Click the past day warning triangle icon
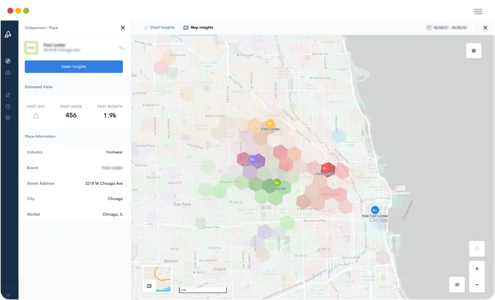Viewport: 495px width, 300px height. point(36,116)
